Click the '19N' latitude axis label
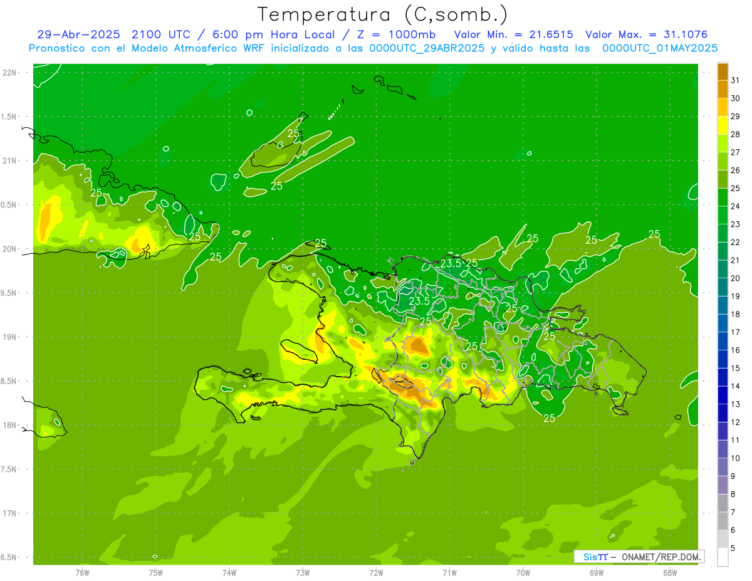The image size is (752, 581). (10, 337)
